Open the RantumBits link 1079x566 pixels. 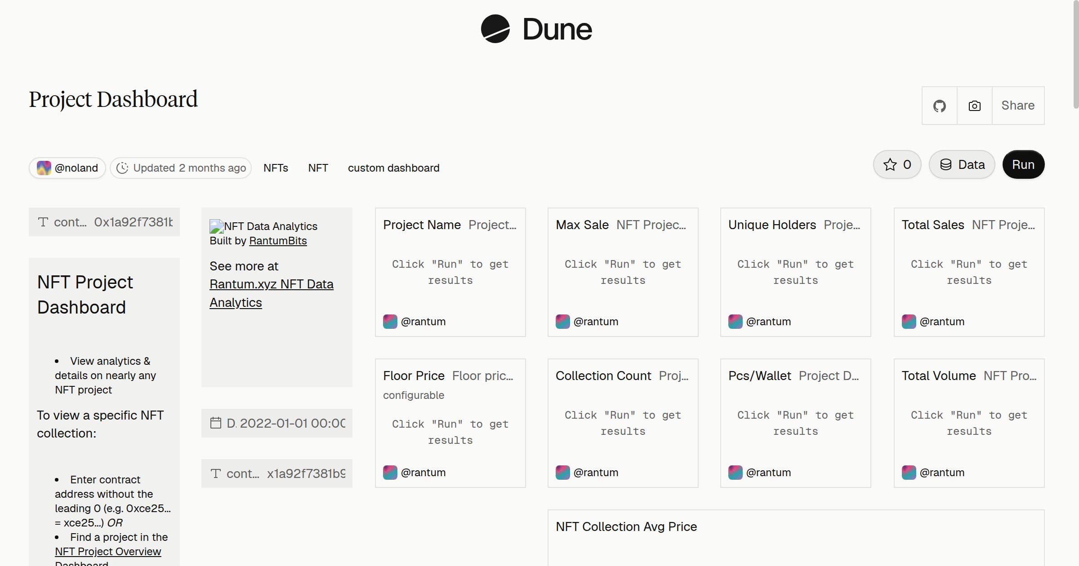278,241
